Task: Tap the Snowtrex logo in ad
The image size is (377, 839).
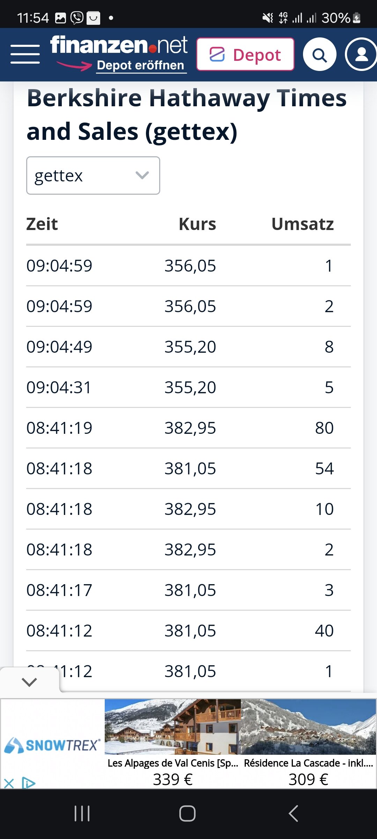Action: click(x=52, y=745)
